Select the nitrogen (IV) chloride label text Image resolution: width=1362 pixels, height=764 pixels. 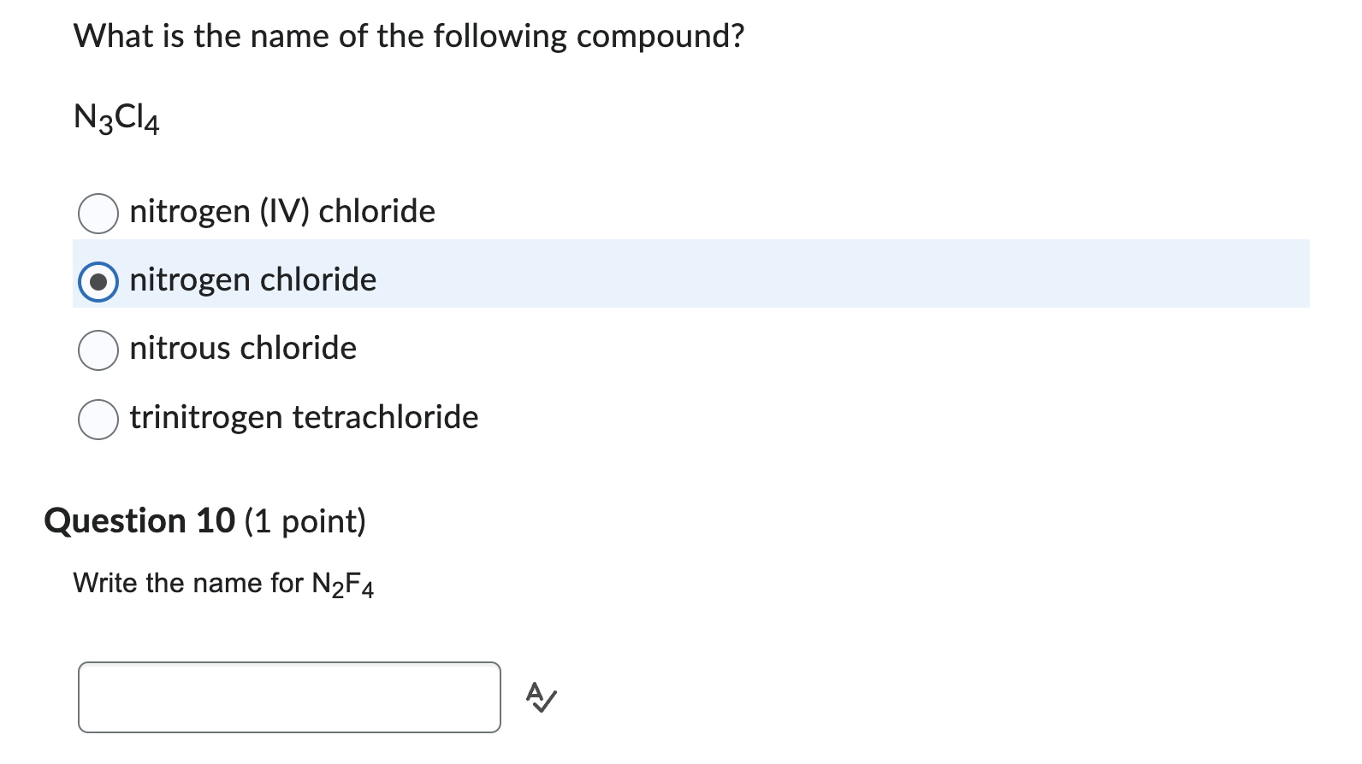pos(282,212)
